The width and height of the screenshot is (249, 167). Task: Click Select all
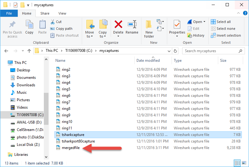point(221,22)
